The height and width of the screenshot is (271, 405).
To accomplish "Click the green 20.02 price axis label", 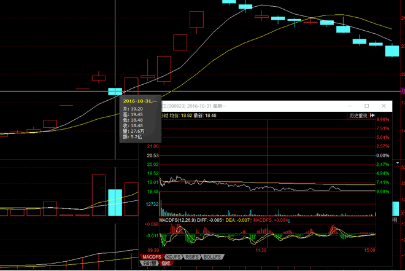I will [153, 165].
